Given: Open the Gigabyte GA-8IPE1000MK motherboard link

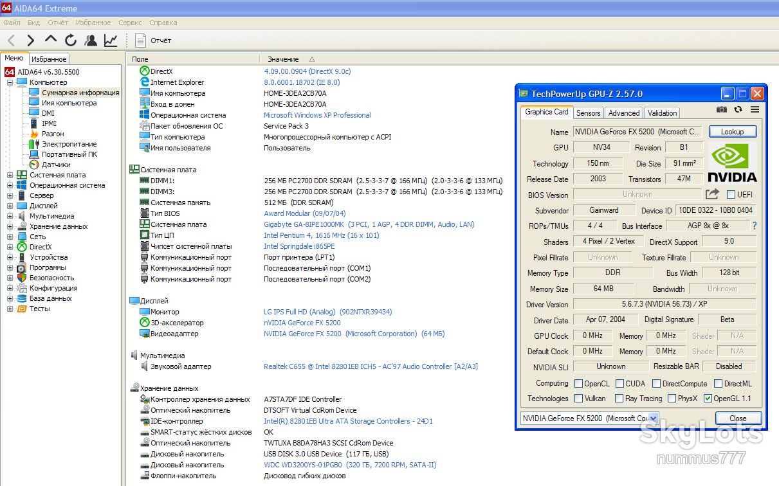Looking at the screenshot, I should (369, 224).
